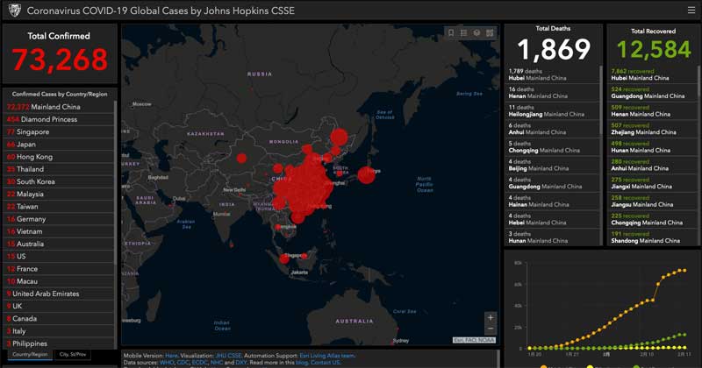Select the UK row in the list
Screen dimensions: 702x368
pos(59,307)
